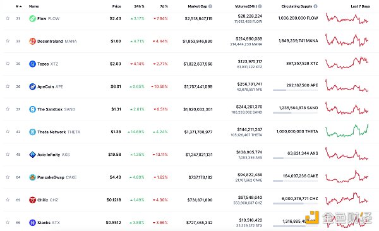Click the ApeCoin logo icon
Image resolution: width=379 pixels, height=231 pixels.
[32, 86]
